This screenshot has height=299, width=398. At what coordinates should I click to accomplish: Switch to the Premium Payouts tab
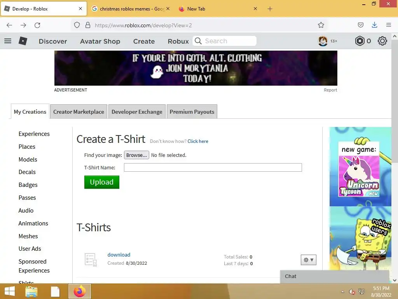pos(192,112)
